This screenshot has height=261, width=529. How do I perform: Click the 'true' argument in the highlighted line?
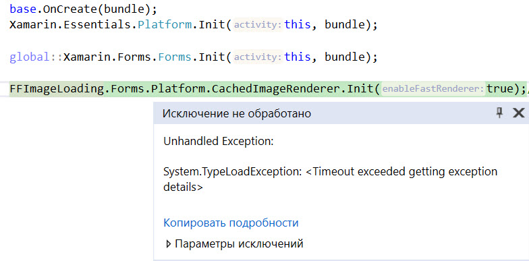(x=499, y=89)
